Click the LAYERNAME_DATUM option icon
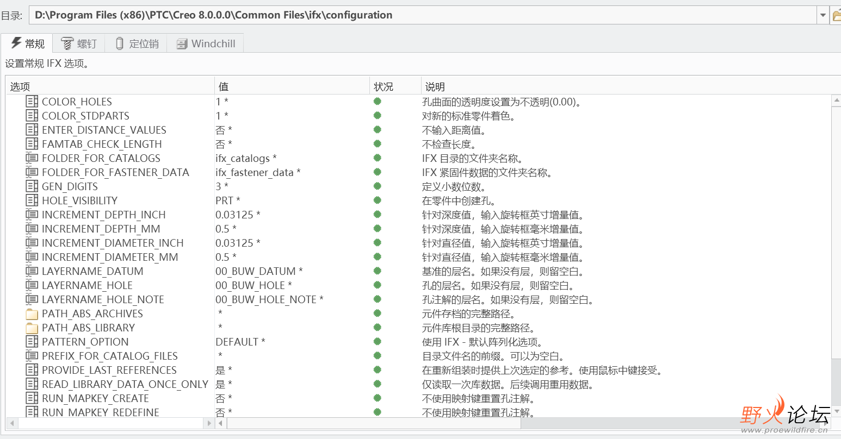The image size is (841, 439). click(x=32, y=271)
